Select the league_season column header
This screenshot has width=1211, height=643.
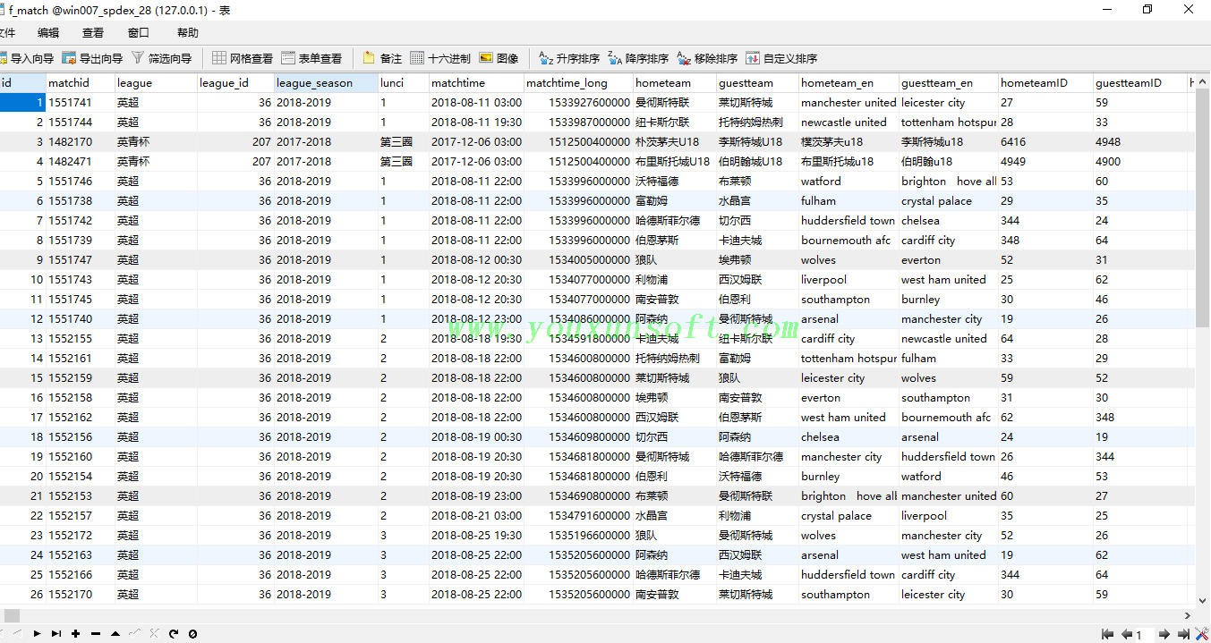[x=327, y=82]
